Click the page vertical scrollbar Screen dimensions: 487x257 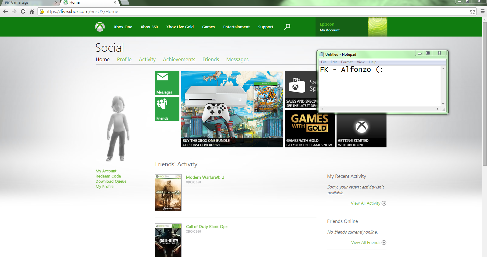pos(485,137)
